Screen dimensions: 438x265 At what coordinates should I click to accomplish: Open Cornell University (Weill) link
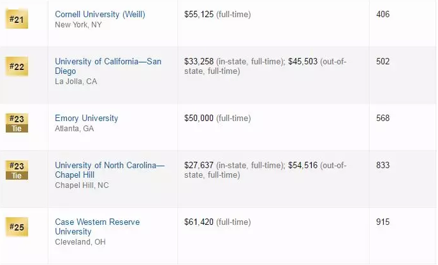(x=100, y=14)
